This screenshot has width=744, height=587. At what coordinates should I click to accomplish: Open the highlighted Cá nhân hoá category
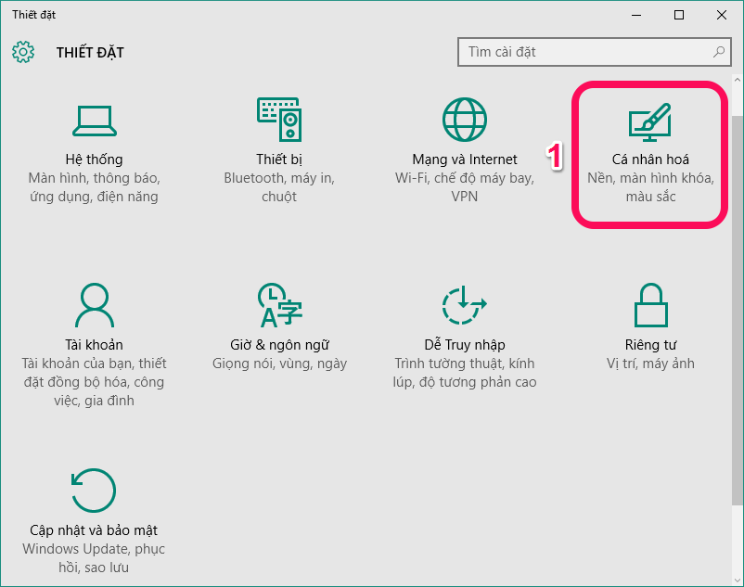click(x=649, y=153)
